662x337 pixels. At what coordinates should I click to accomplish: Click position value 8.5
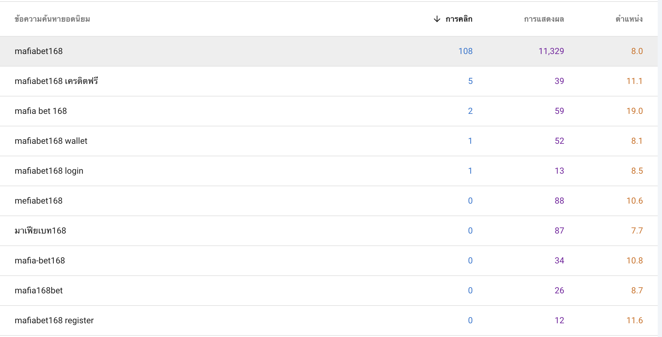tap(637, 171)
